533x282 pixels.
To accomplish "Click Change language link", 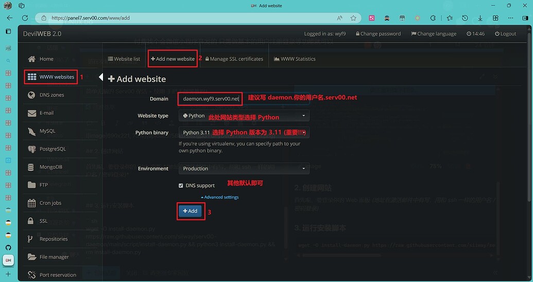I will click(x=434, y=33).
